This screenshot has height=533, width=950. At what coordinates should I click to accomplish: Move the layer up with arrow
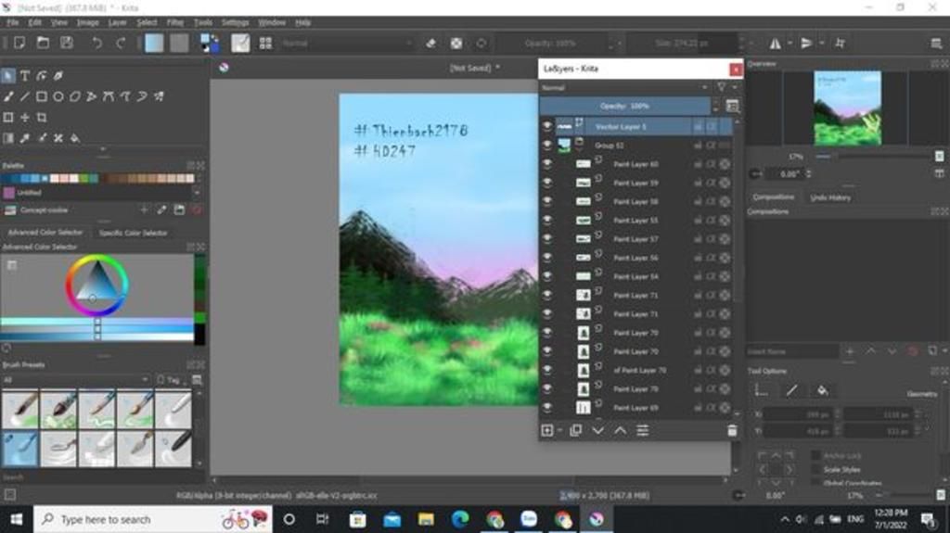click(621, 430)
